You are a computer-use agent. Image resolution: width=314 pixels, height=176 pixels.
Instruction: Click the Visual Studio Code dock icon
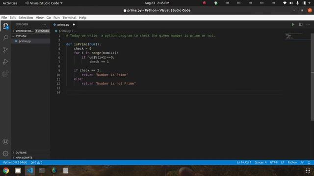pos(30,171)
